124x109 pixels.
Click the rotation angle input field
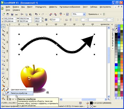coord(56,20)
